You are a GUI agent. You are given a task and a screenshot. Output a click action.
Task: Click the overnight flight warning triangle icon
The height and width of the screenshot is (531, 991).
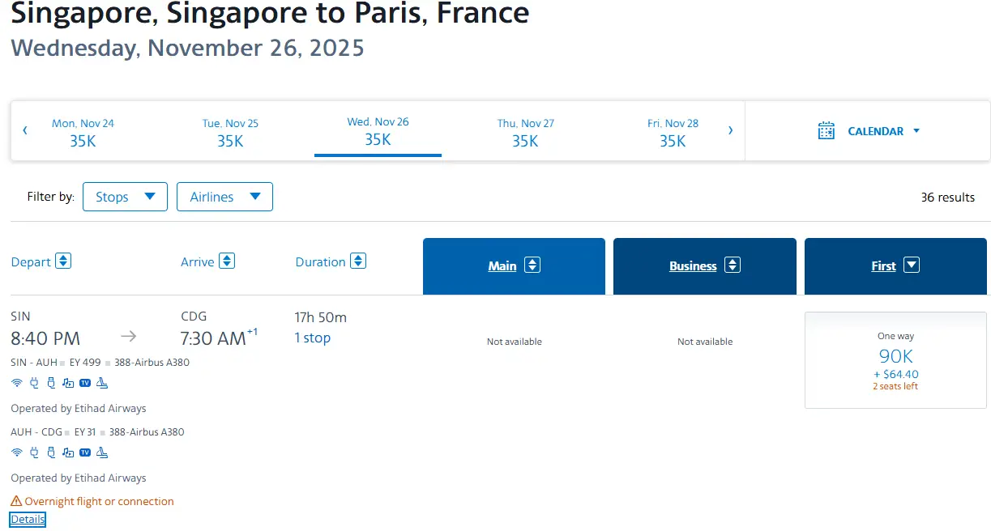tap(16, 501)
